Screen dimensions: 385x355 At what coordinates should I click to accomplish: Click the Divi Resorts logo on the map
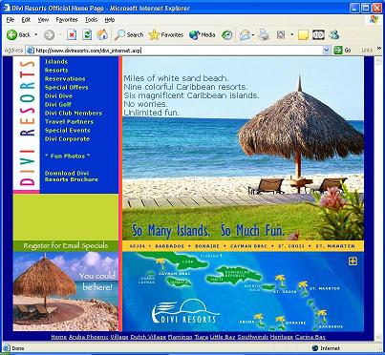click(184, 312)
